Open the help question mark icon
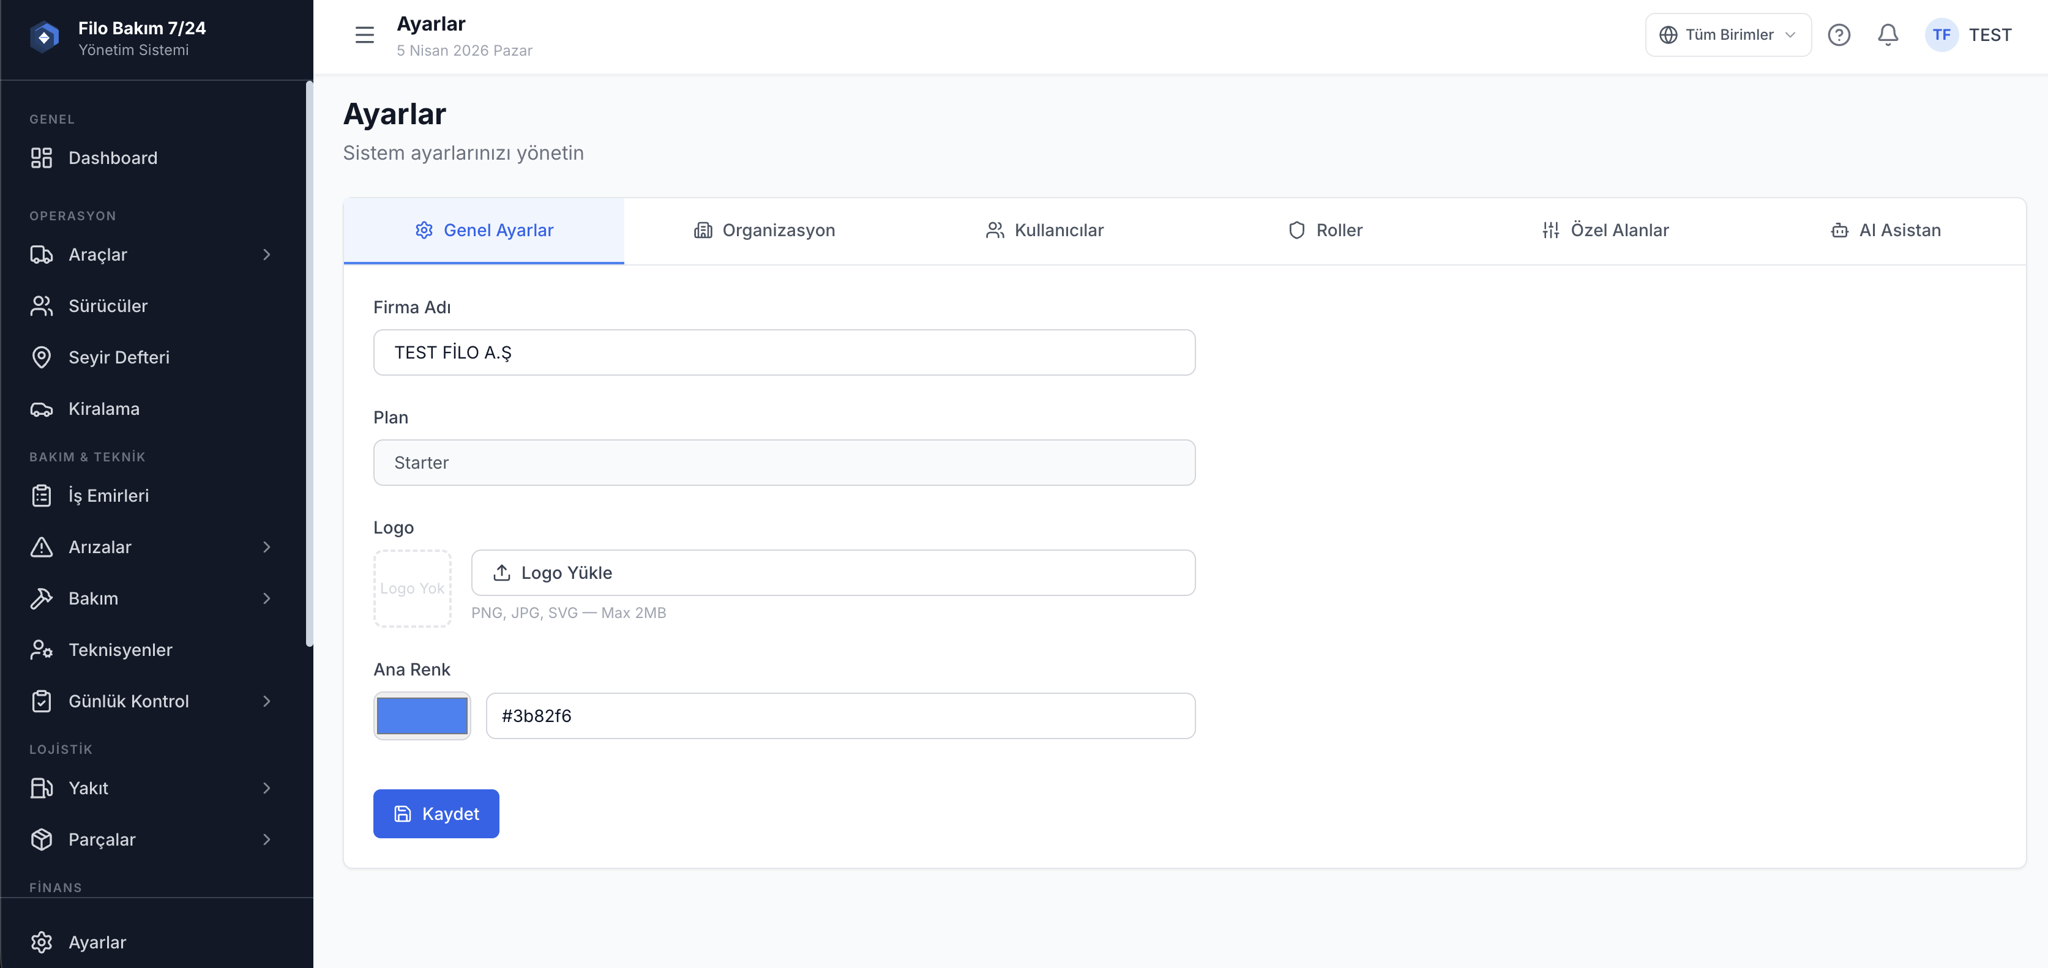The height and width of the screenshot is (968, 2048). coord(1838,35)
